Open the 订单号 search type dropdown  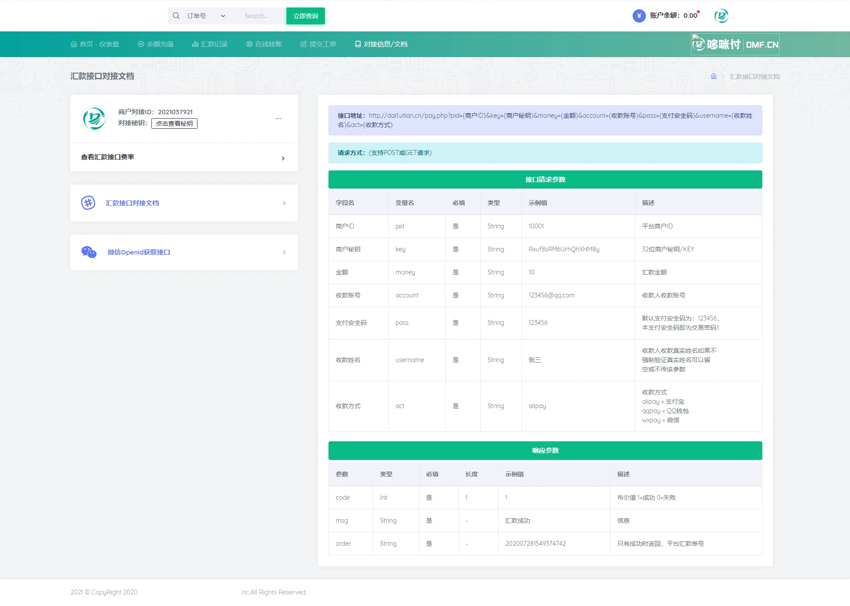click(x=206, y=16)
